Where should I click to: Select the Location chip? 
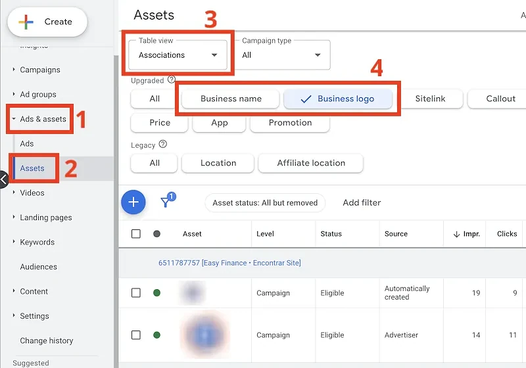tap(218, 163)
